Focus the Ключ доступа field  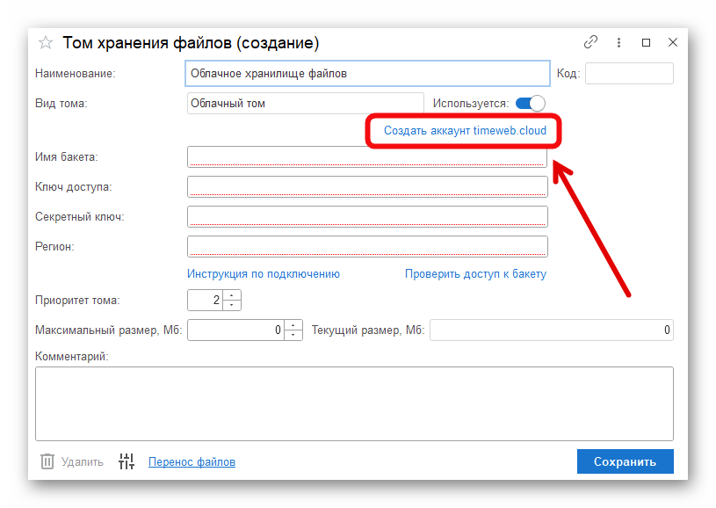[367, 186]
